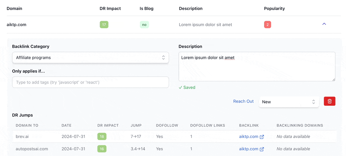The height and width of the screenshot is (156, 346).
Task: Click the Is Blog column header
Action: 147,9
